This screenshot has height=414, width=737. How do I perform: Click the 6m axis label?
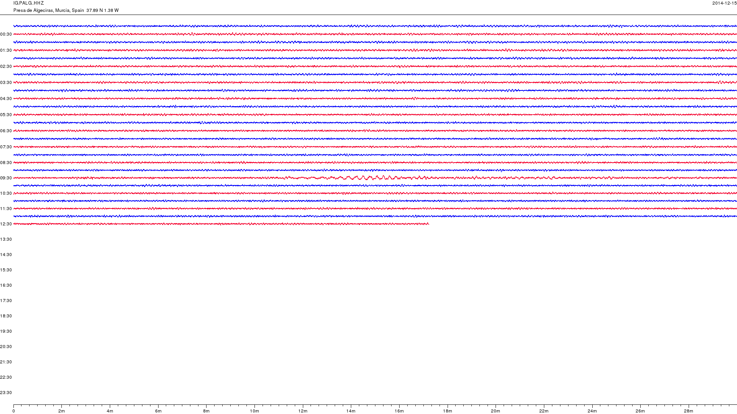pos(158,411)
